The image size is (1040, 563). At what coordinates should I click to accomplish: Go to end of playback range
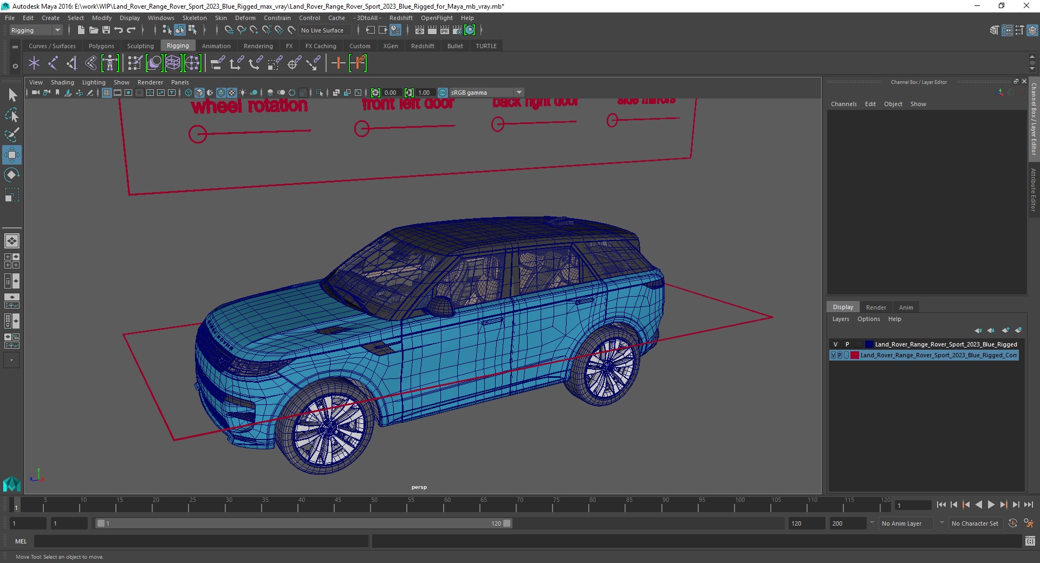1028,505
